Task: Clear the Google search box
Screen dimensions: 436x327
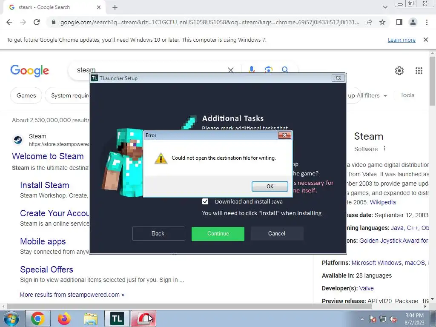Action: 231,70
